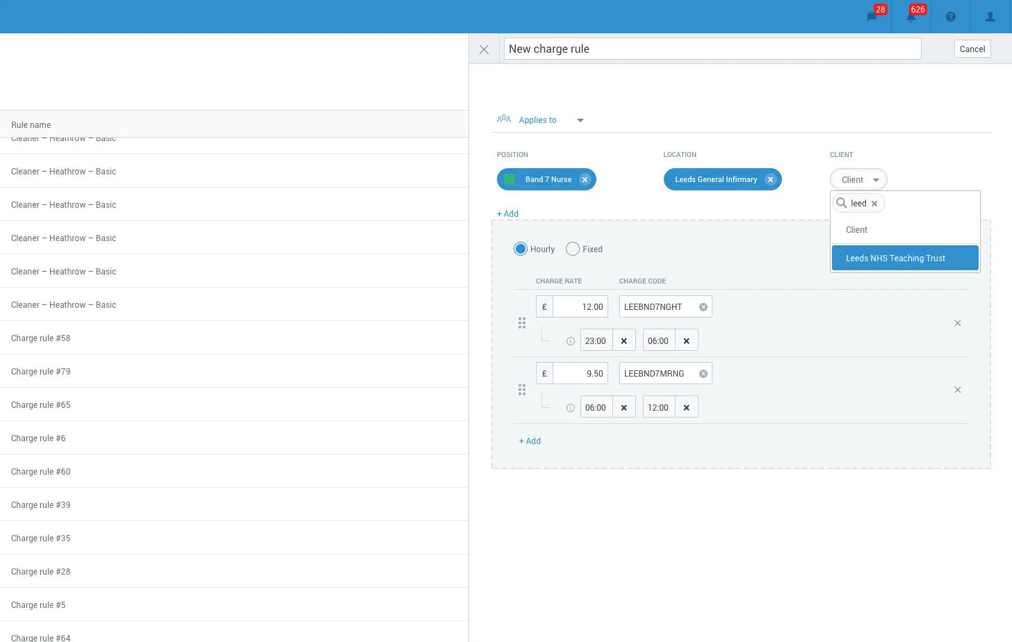Viewport: 1012px width, 642px height.
Task: Open the flag notifications with 28 alerts
Action: [873, 17]
